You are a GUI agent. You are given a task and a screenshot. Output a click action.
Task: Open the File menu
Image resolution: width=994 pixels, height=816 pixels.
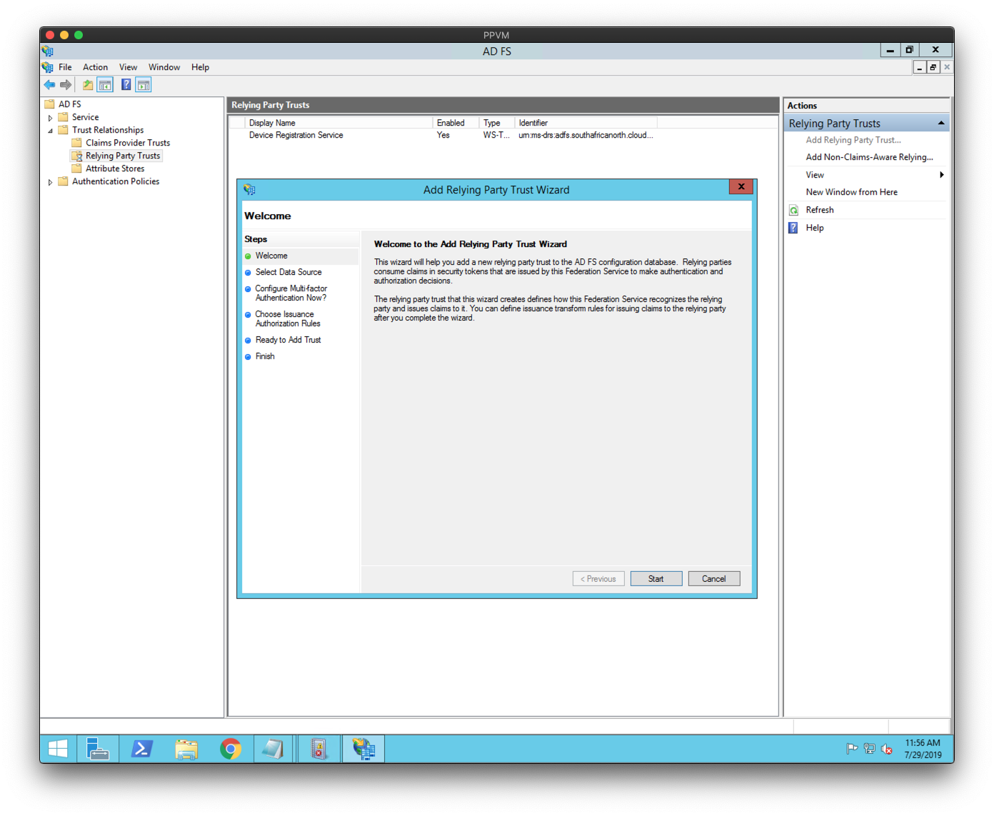click(x=65, y=67)
